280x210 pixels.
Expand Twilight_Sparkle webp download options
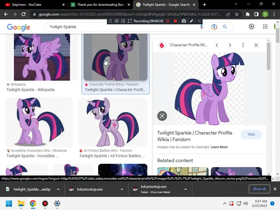click(58, 189)
